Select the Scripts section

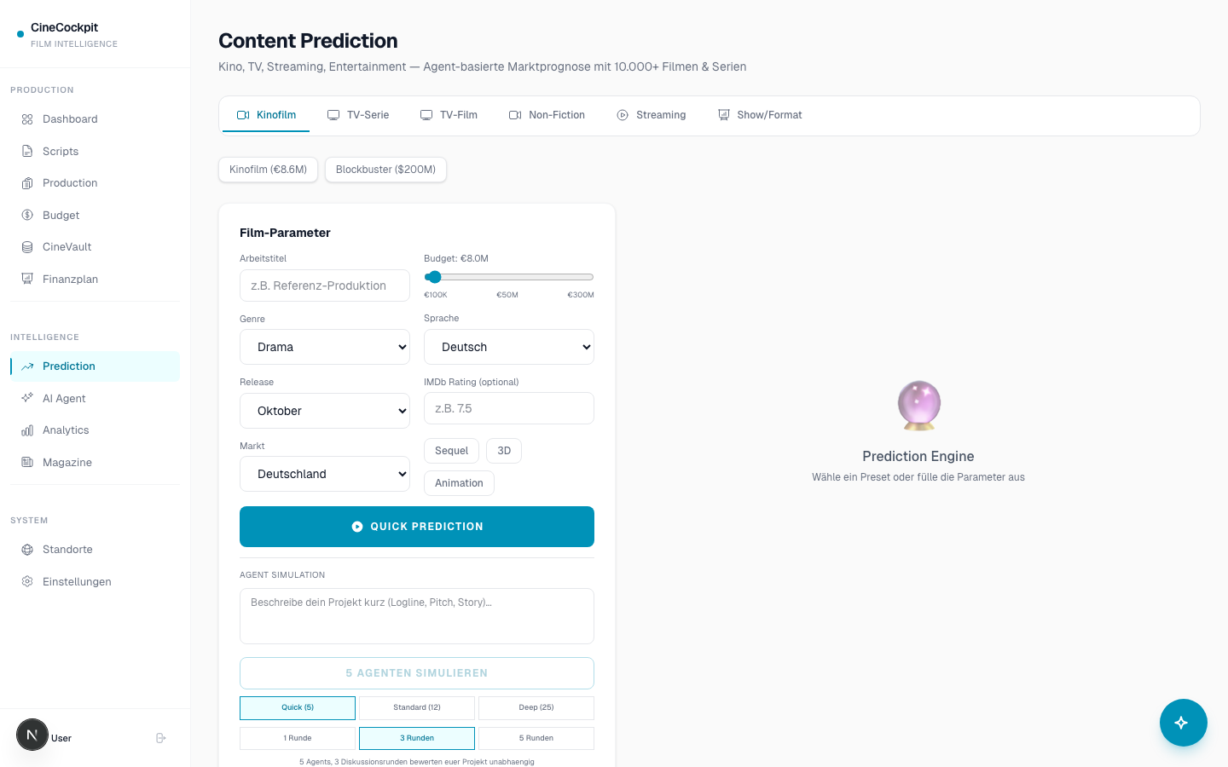[x=60, y=151]
